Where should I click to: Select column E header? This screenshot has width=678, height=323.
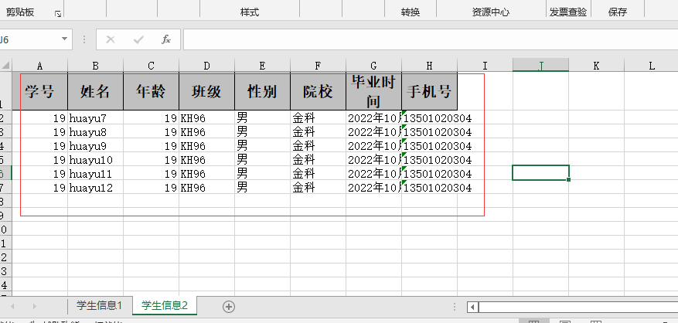tap(262, 65)
